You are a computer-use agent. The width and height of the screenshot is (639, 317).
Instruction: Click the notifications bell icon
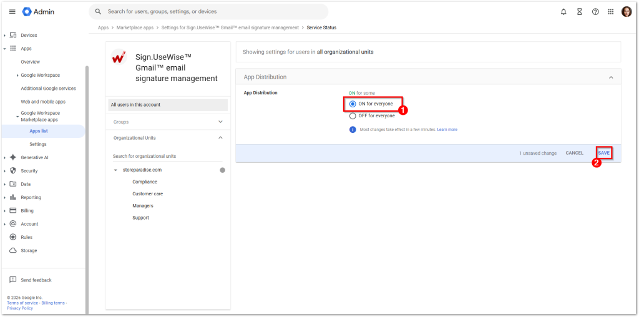(563, 12)
